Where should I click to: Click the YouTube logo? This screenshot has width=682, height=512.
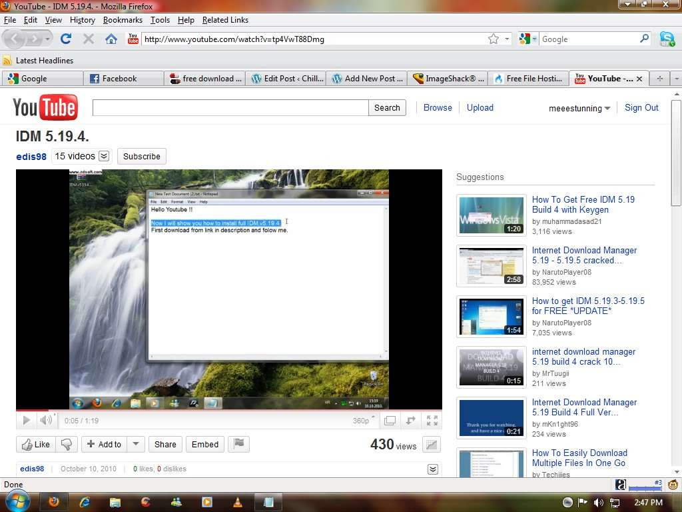pyautogui.click(x=45, y=107)
